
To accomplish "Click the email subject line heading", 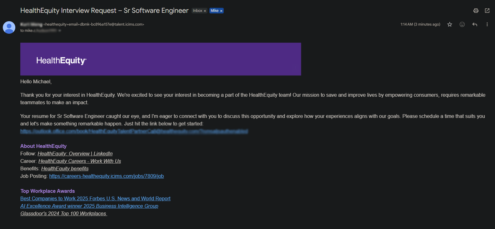I will click(104, 11).
